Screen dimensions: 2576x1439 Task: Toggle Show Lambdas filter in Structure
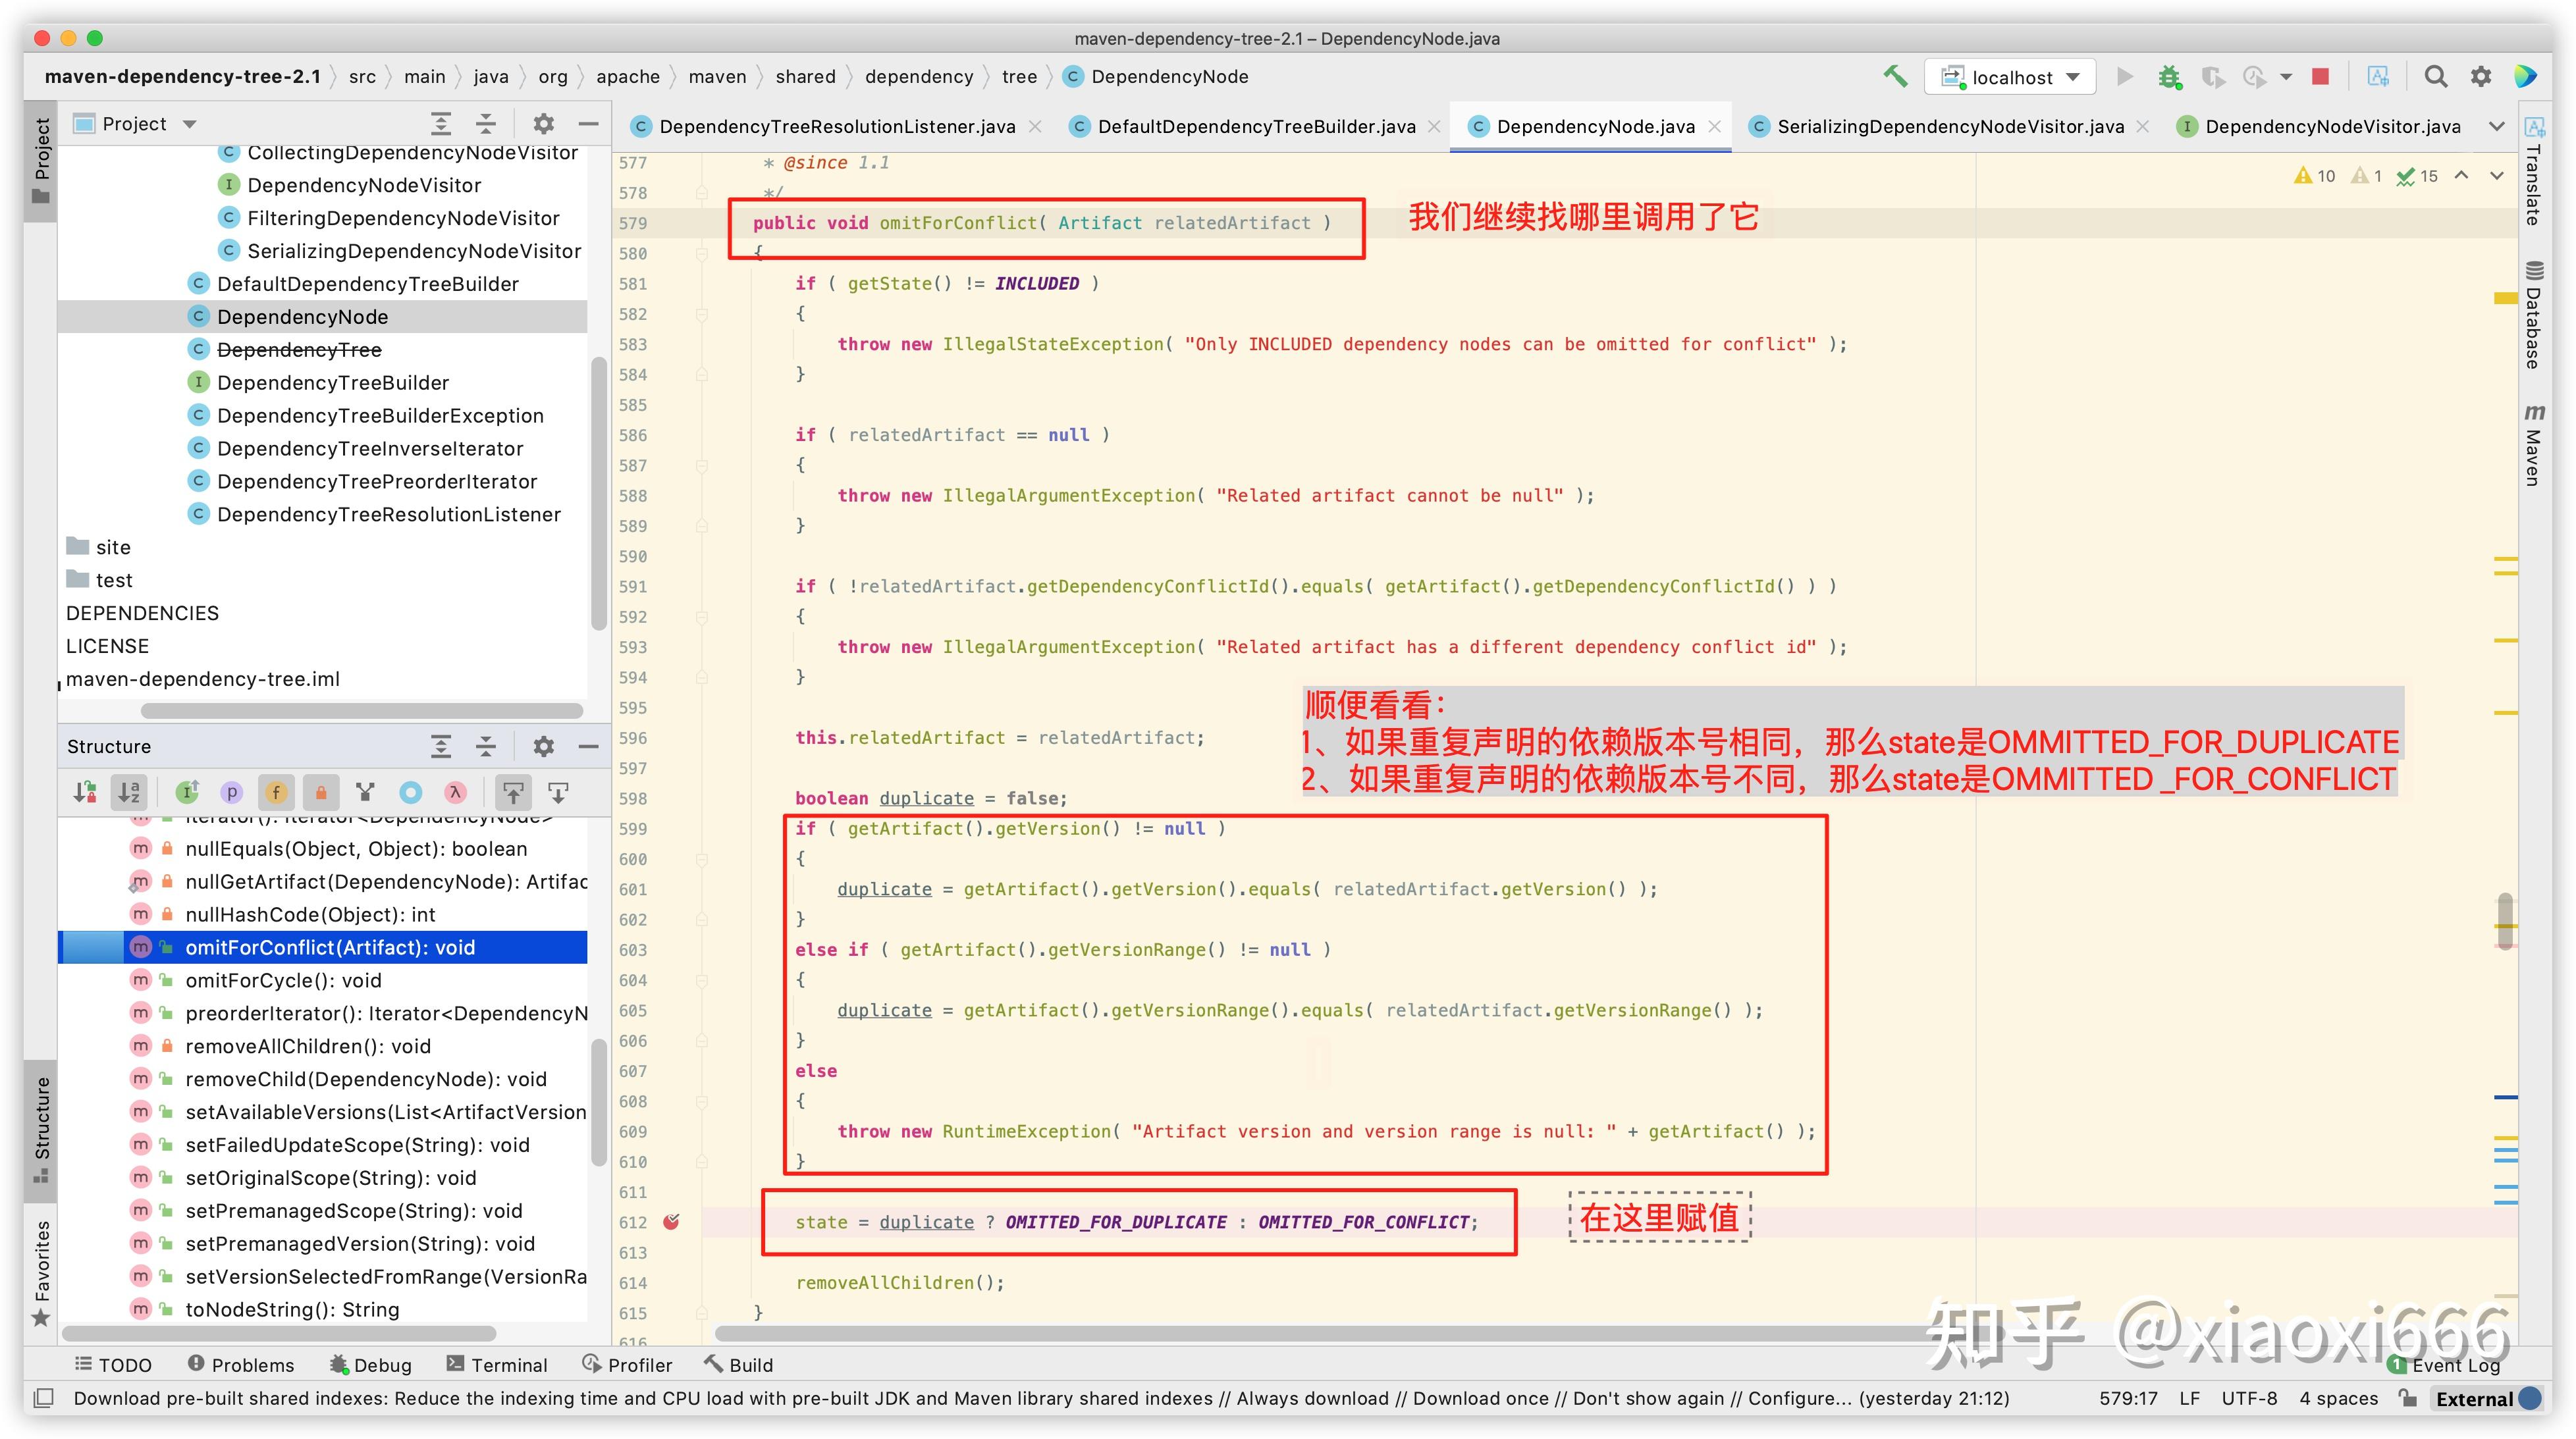(455, 793)
